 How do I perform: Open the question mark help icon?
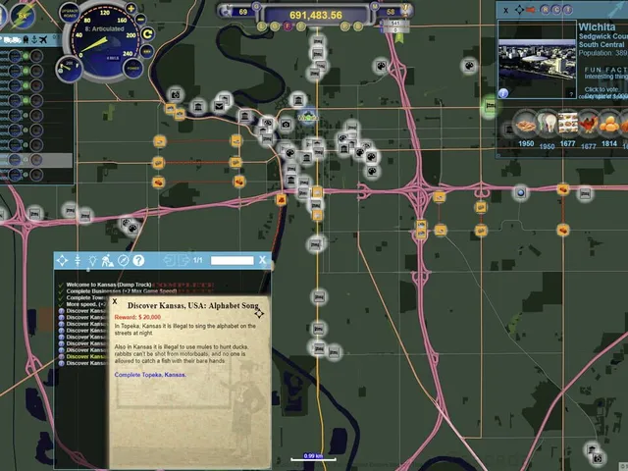(138, 261)
